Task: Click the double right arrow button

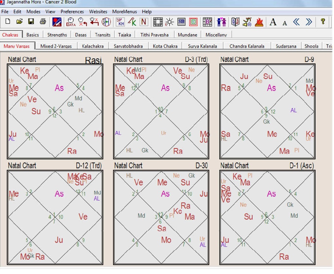Action: point(309,22)
